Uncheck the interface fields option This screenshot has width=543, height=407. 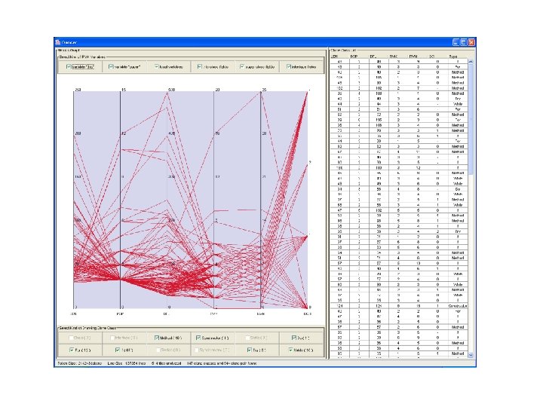(x=288, y=67)
